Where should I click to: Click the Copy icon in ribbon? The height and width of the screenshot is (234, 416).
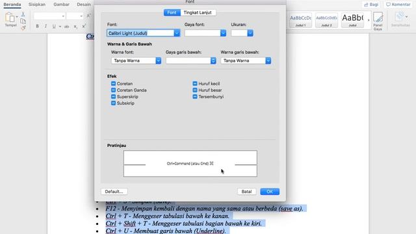(x=23, y=21)
